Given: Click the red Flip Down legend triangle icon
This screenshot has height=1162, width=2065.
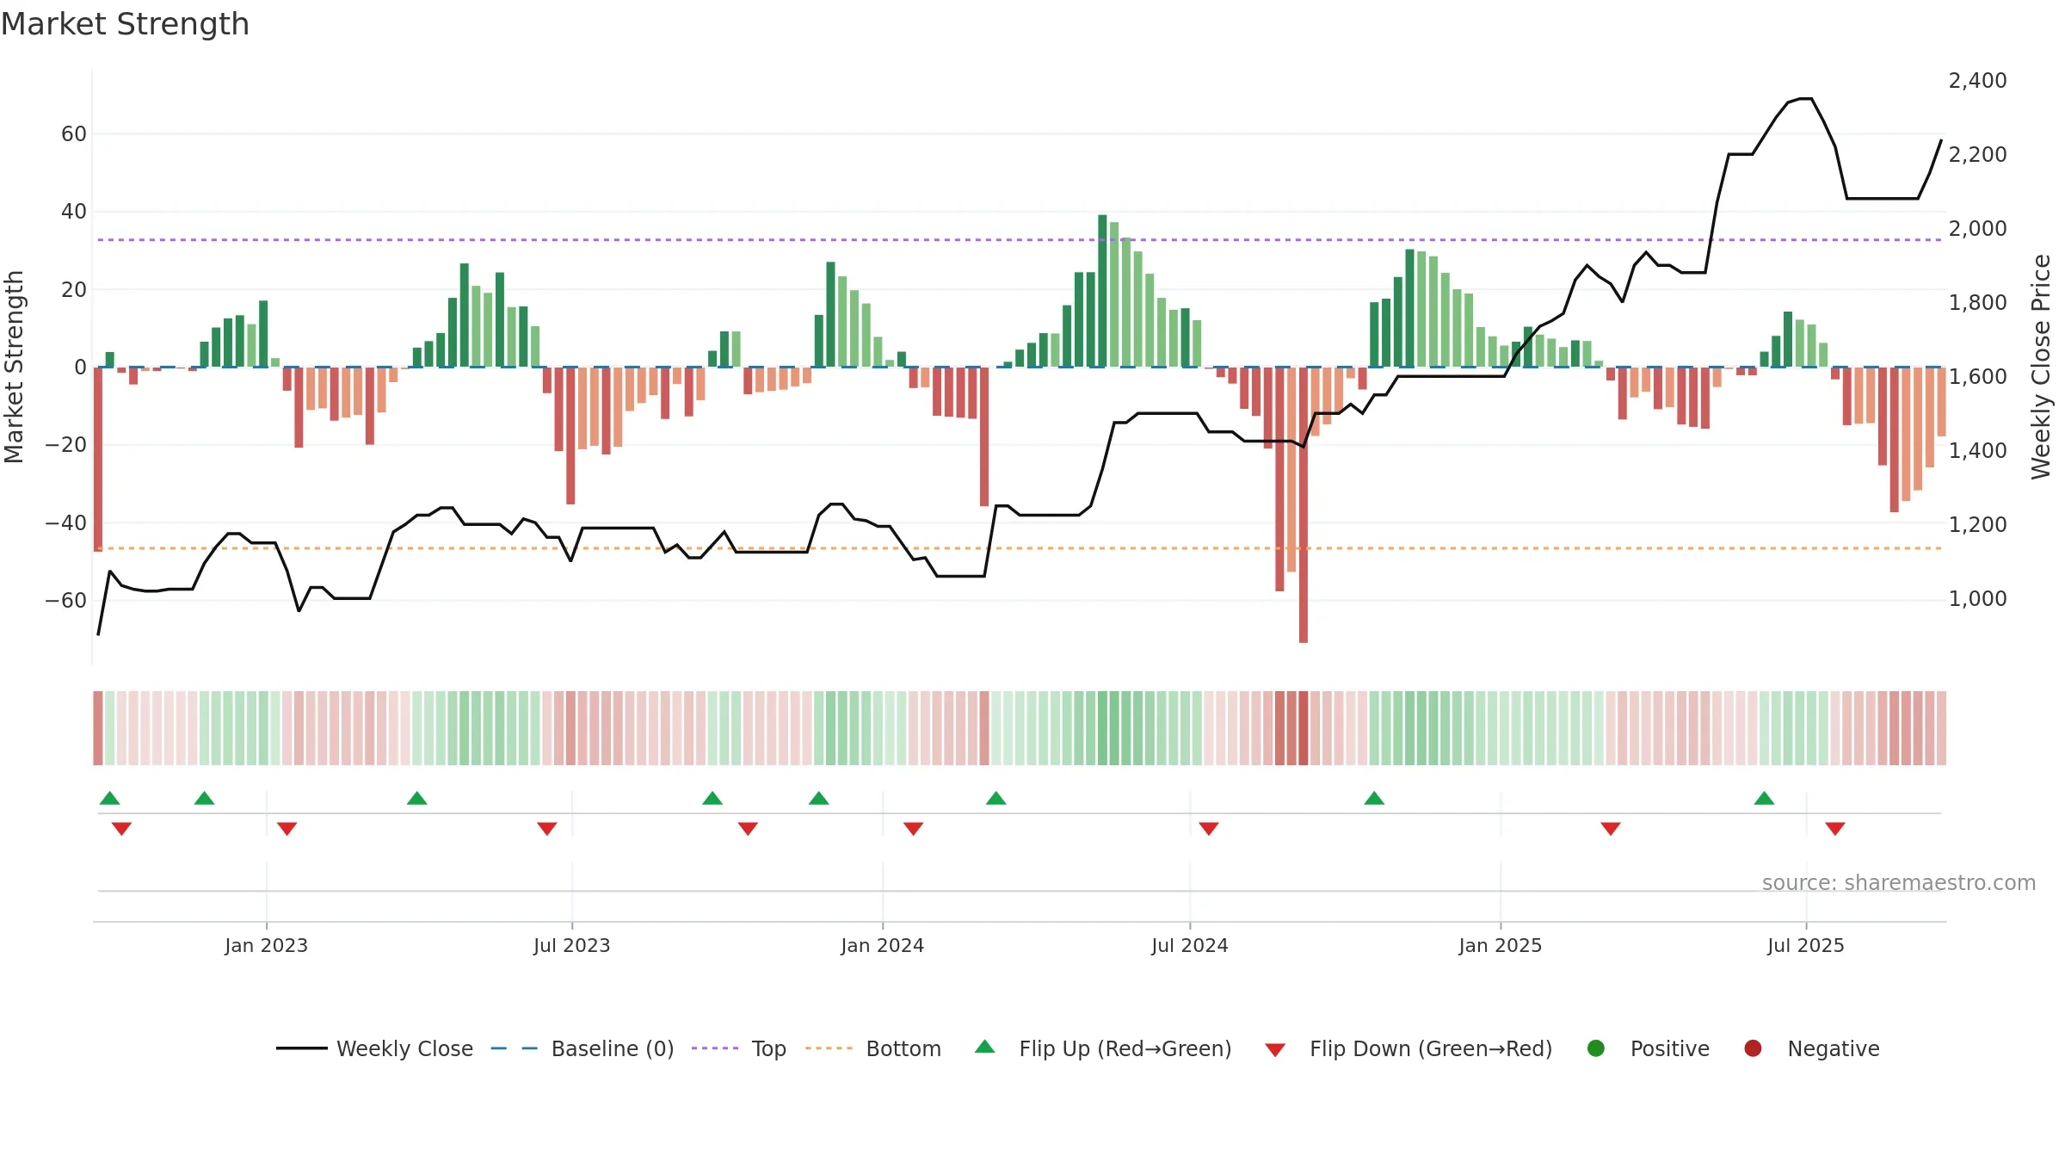Looking at the screenshot, I should tap(1276, 1050).
